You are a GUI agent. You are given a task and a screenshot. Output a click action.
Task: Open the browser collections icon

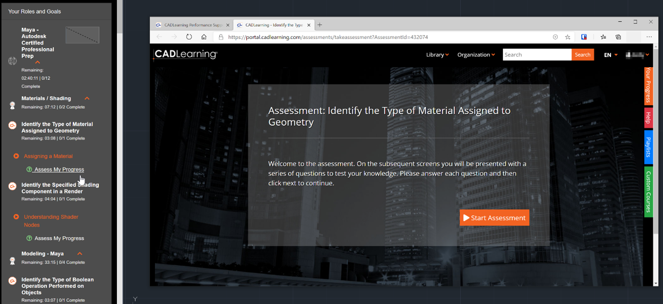[x=618, y=37]
